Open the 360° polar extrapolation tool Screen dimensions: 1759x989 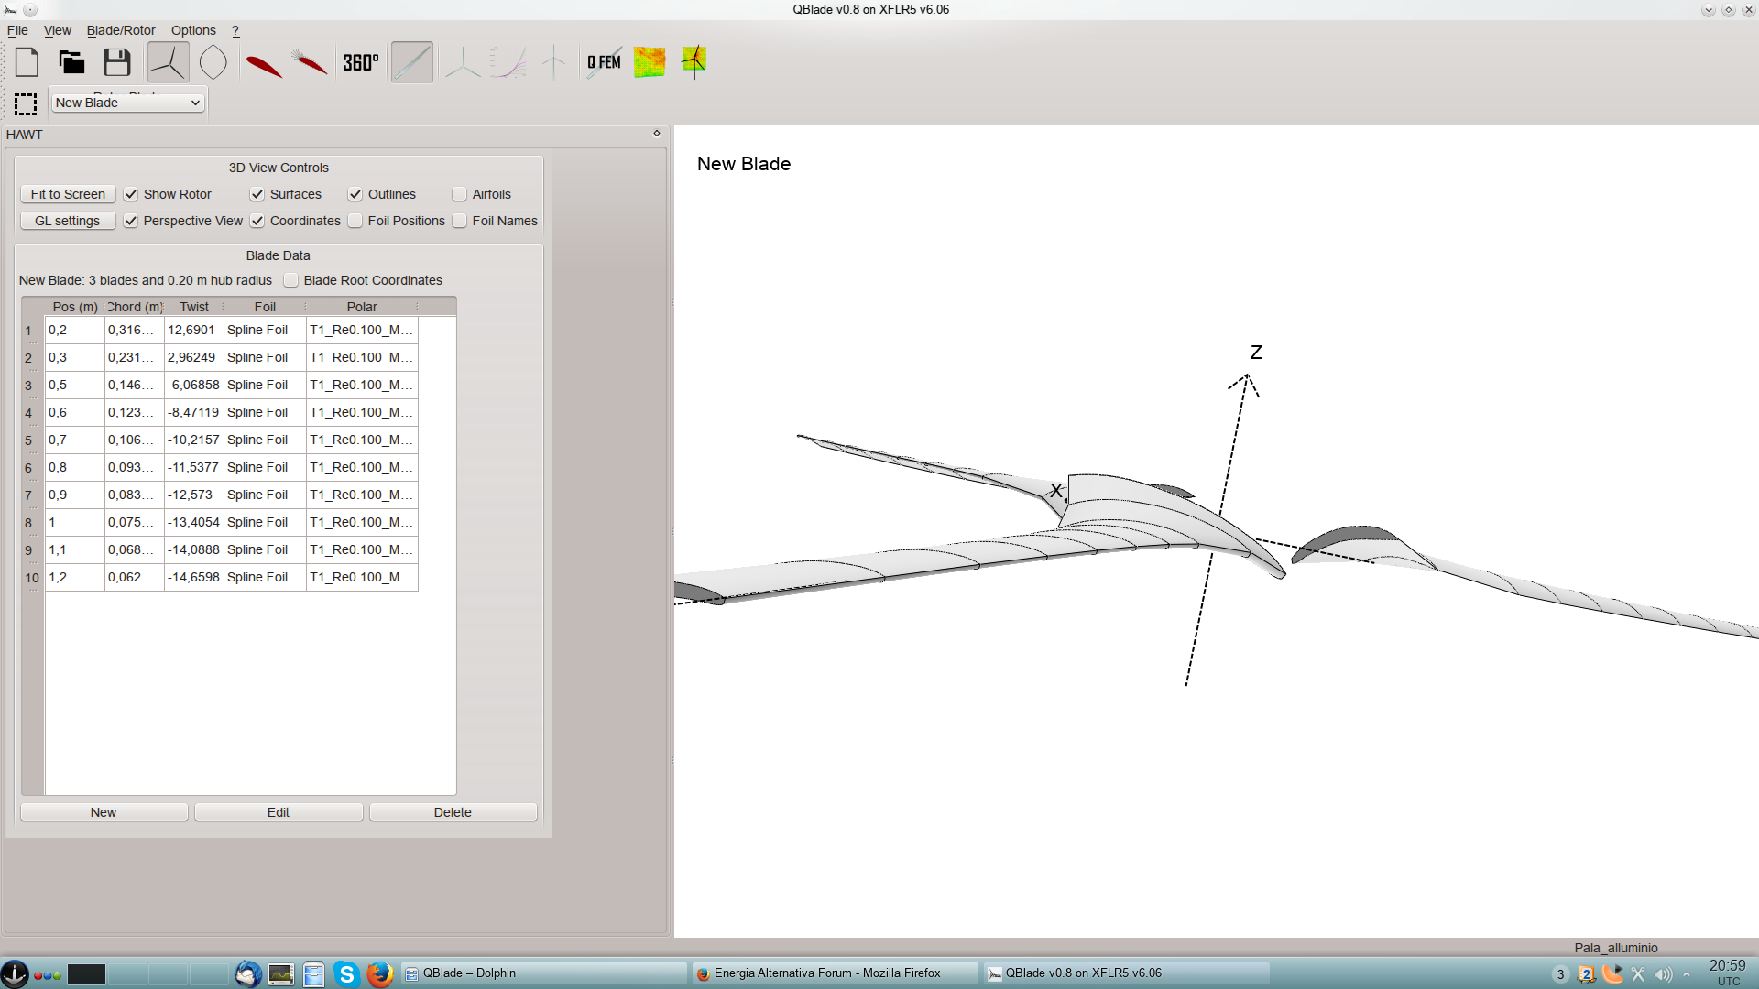360,62
